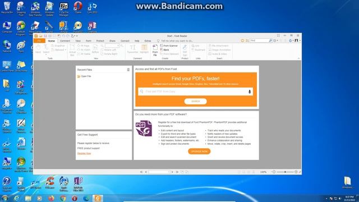Click the page number box in status bar

(159, 172)
